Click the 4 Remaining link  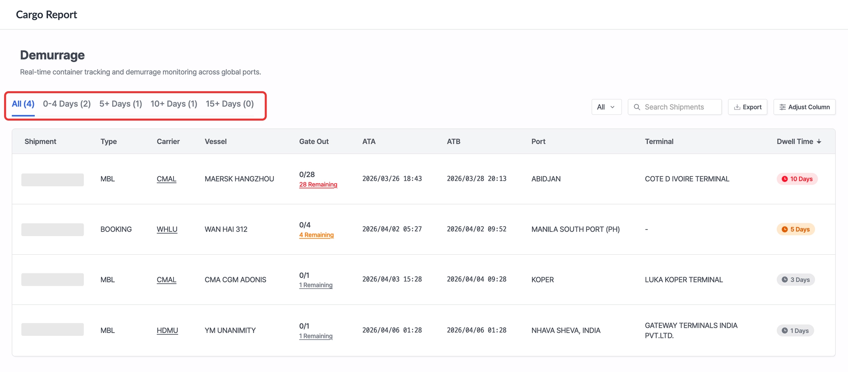pos(316,235)
